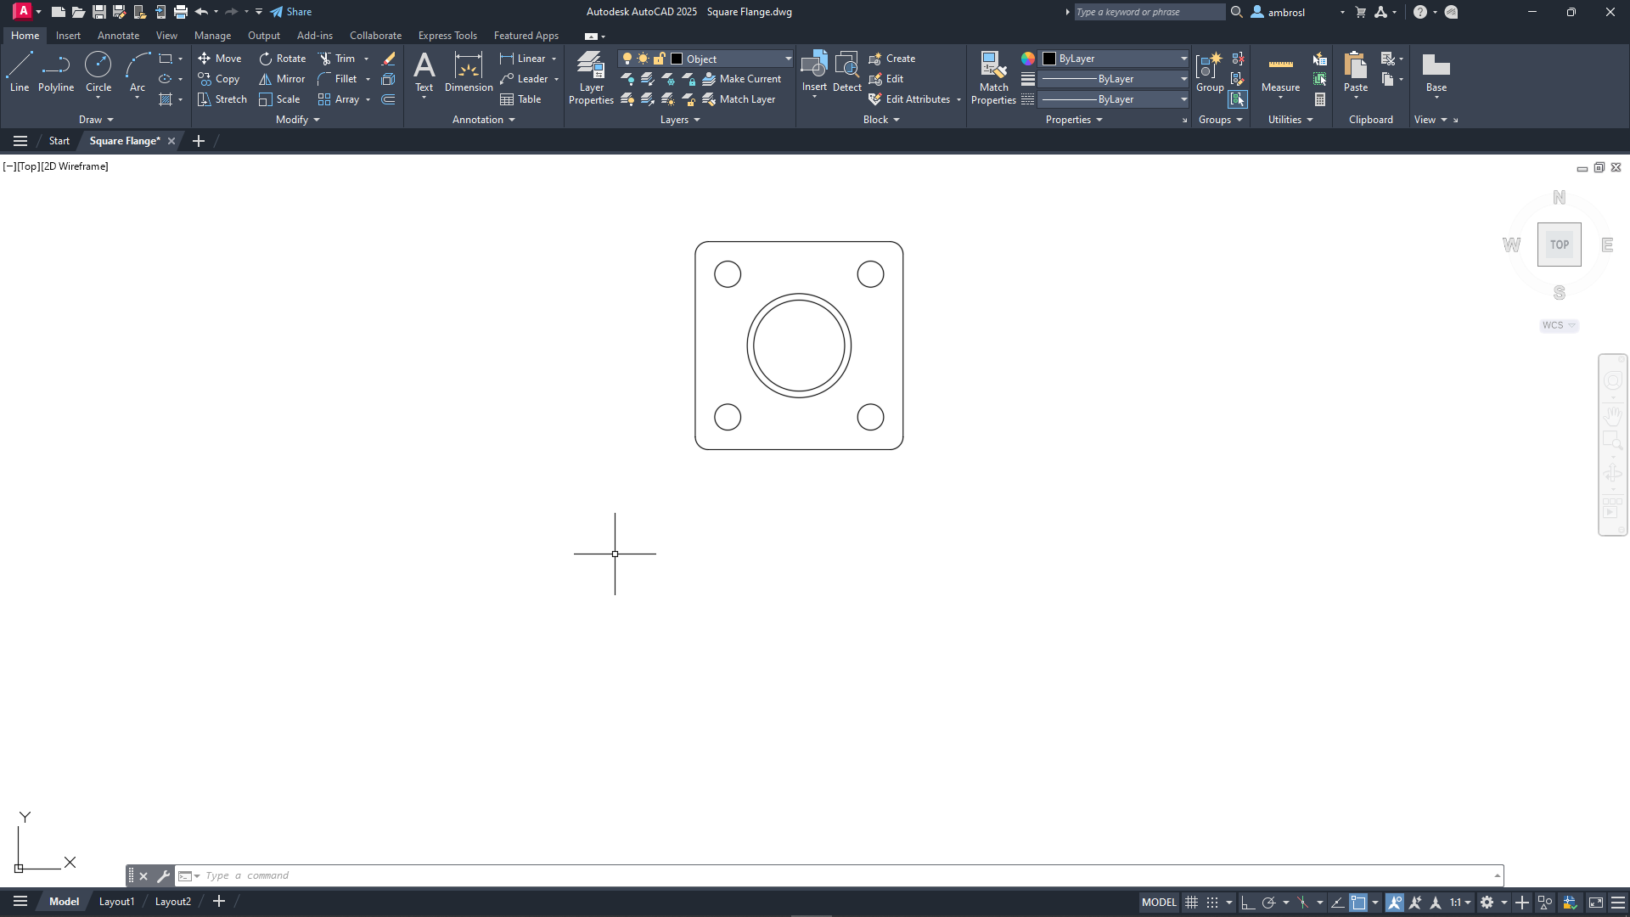Viewport: 1630px width, 917px height.
Task: Toggle object snap in status bar
Action: (x=1358, y=903)
